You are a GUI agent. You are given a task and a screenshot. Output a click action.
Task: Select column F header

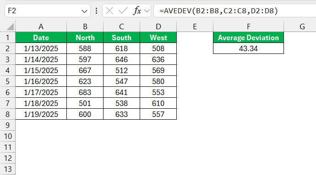tap(249, 27)
